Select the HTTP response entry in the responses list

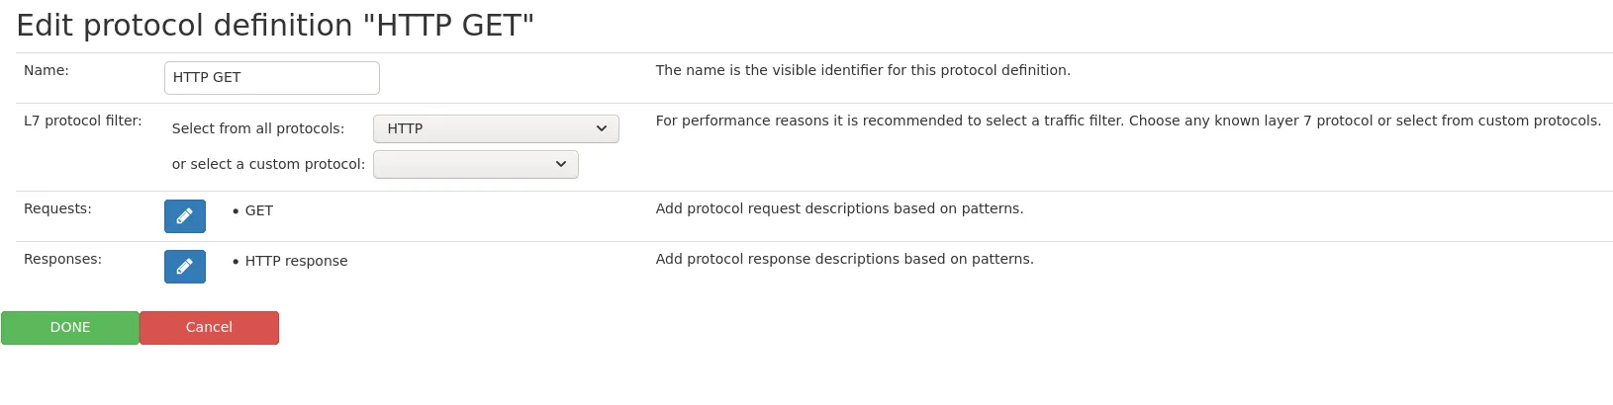click(x=296, y=262)
